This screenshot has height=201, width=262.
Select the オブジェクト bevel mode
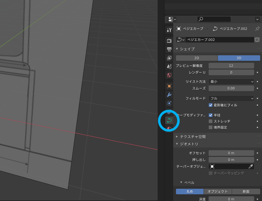click(218, 192)
